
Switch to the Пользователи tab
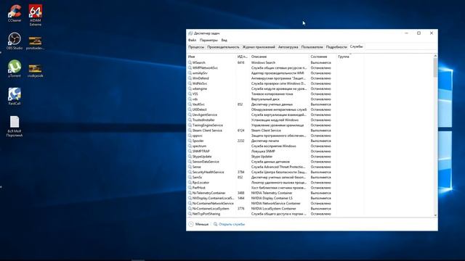312,47
